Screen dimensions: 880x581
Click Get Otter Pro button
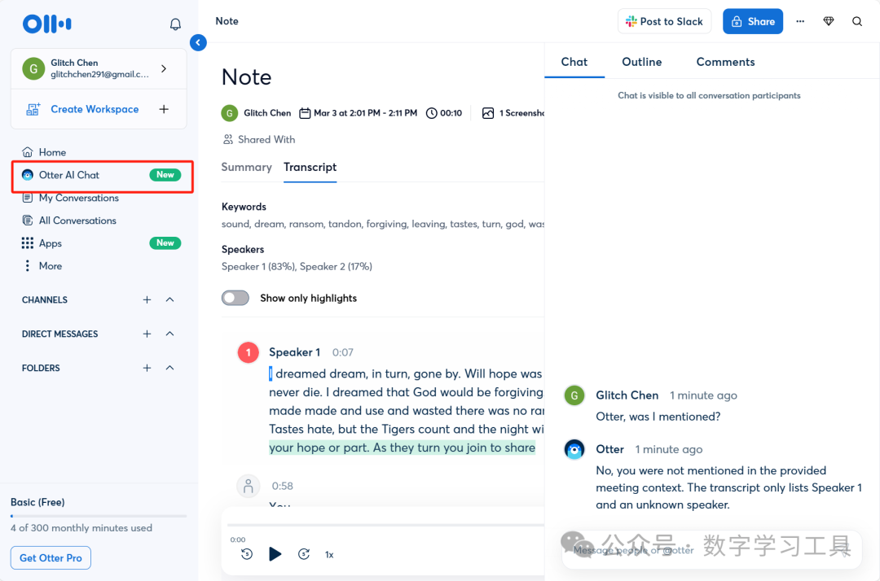(x=51, y=558)
